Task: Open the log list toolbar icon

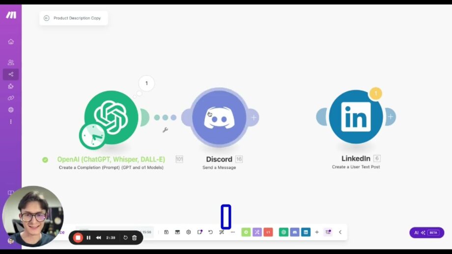Action: (328, 232)
